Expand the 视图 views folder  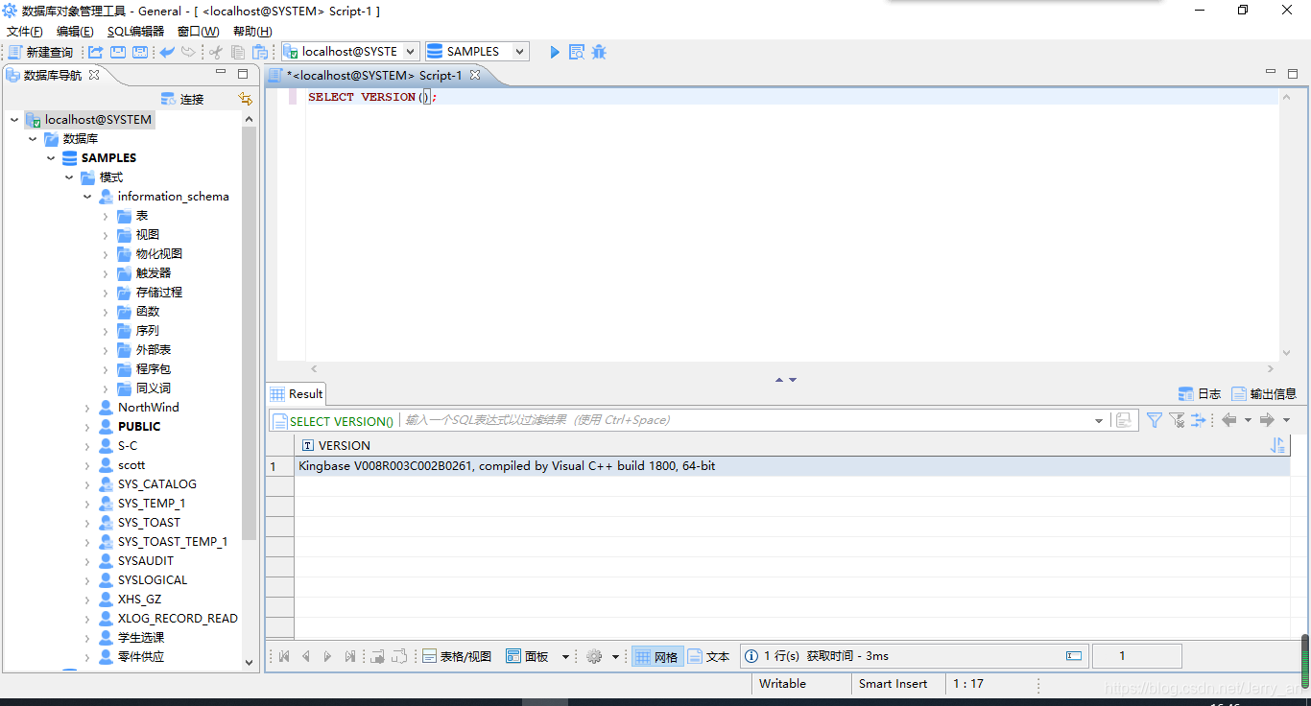click(106, 235)
